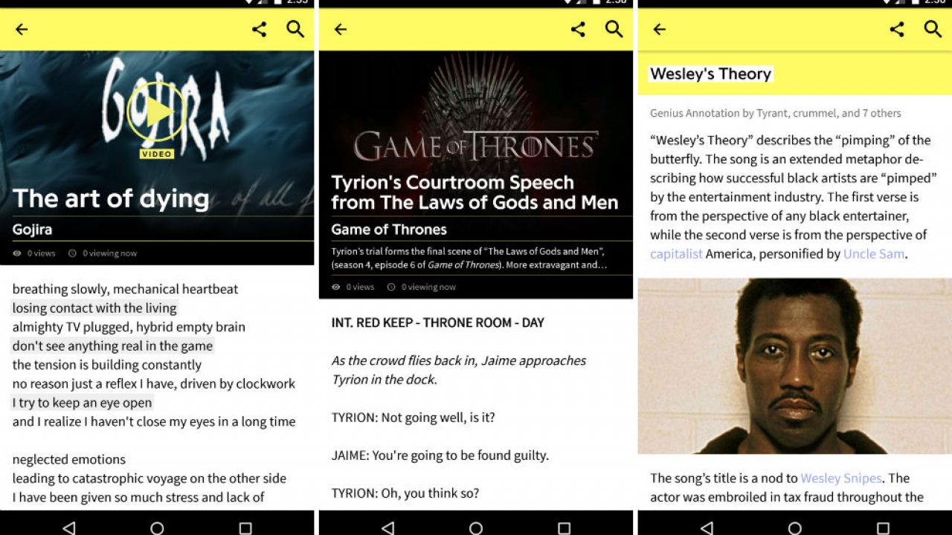Image resolution: width=952 pixels, height=535 pixels.
Task: Go back from Wesley's Theory annotation
Action: (659, 29)
